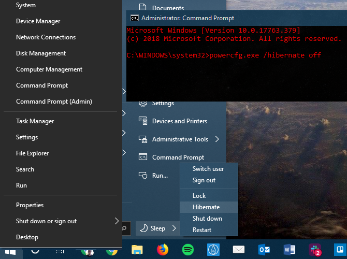347x259 pixels.
Task: Expand the Sleep power options arrow
Action: click(x=174, y=228)
